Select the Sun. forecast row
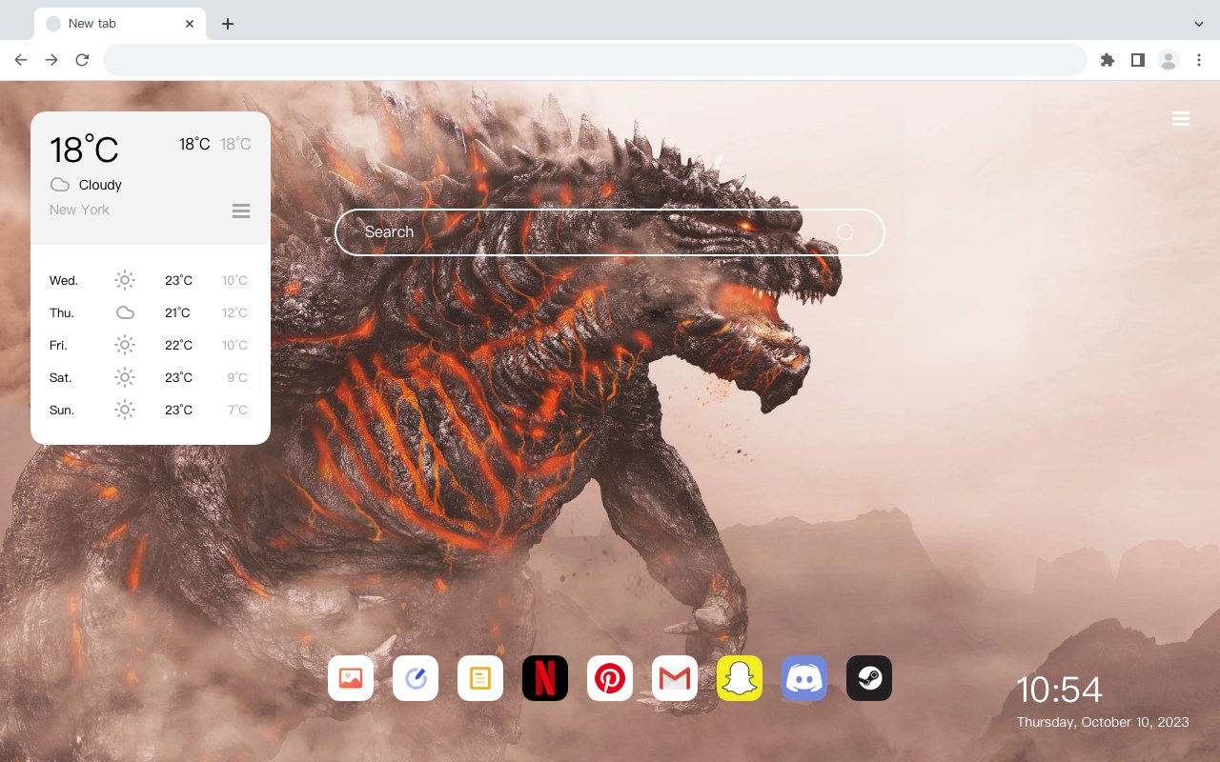The width and height of the screenshot is (1220, 762). point(150,410)
